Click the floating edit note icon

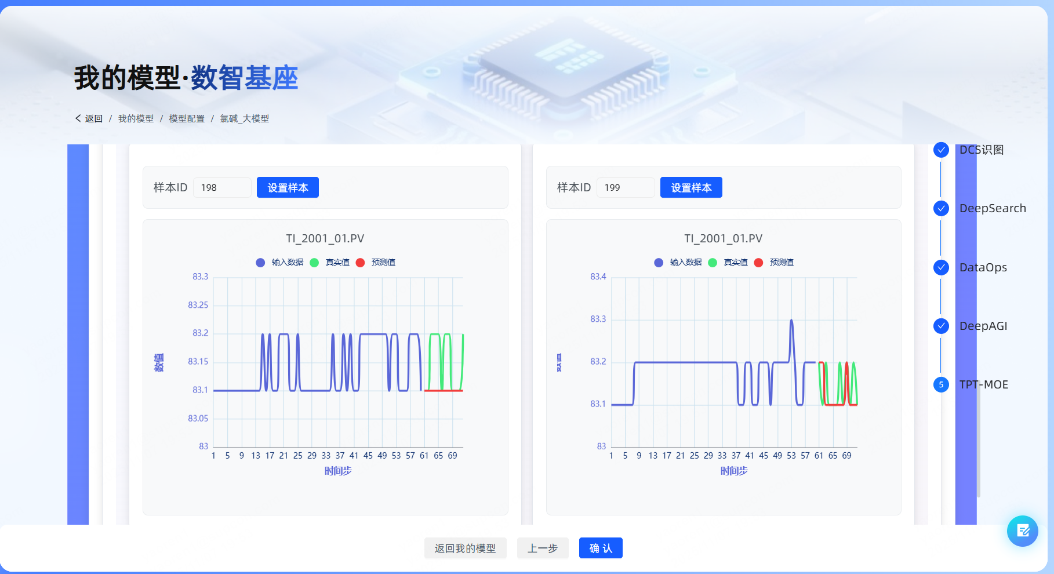click(x=1022, y=531)
